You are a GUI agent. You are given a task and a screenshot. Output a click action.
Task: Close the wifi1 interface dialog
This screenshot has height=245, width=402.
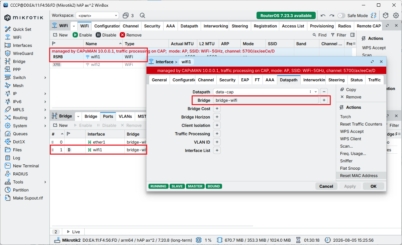(x=381, y=62)
